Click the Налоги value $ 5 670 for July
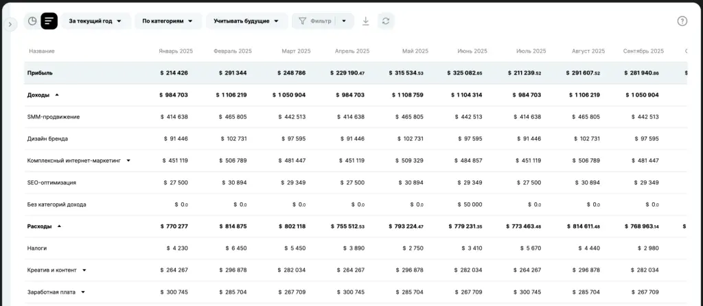 [531, 248]
